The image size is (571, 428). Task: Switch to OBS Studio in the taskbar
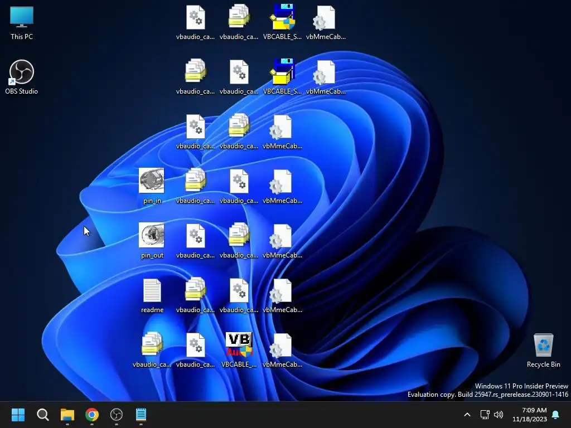click(x=117, y=415)
